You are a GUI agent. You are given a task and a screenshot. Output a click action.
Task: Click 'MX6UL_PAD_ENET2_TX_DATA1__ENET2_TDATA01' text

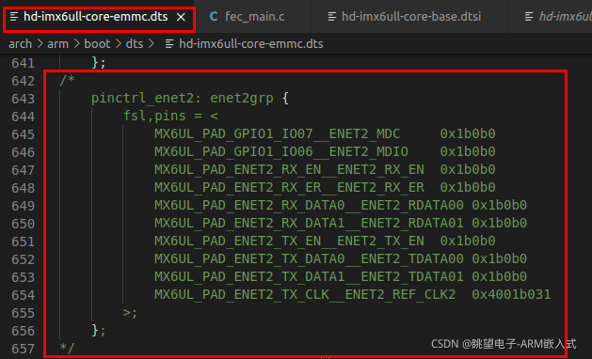pos(309,277)
